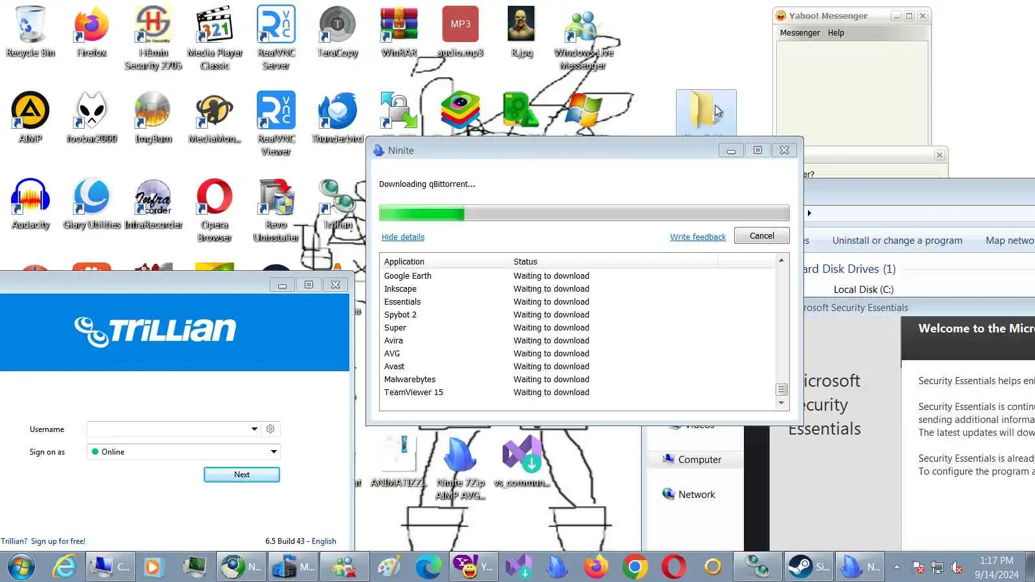Open Microsoft Edge from the taskbar
Viewport: 1035px width, 582px height.
[428, 567]
